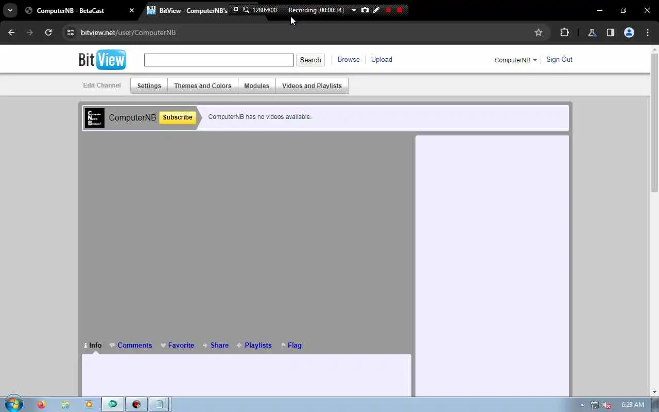659x412 pixels.
Task: Open Windows Explorer from the taskbar
Action: pyautogui.click(x=65, y=404)
